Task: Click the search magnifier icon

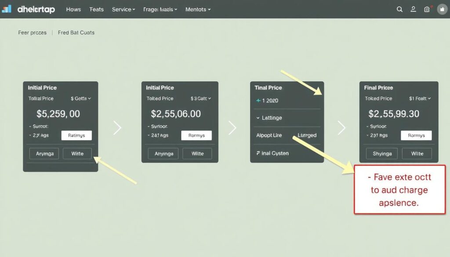Action: 399,9
